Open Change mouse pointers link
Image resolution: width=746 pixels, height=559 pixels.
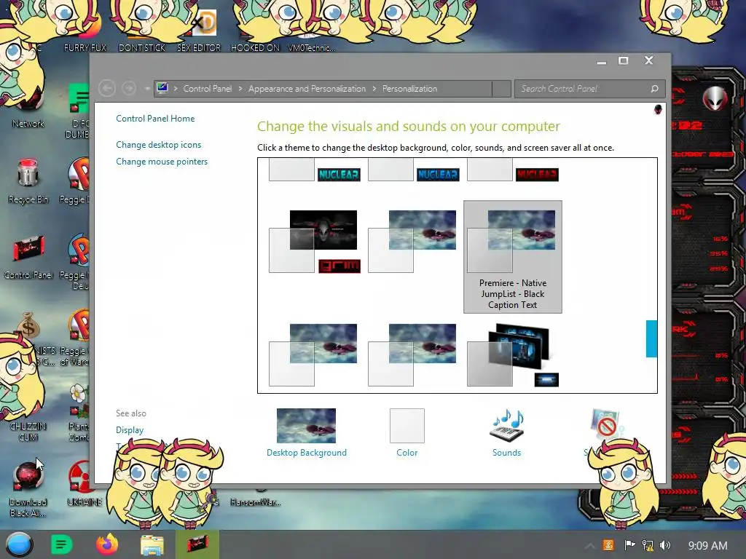tap(162, 162)
